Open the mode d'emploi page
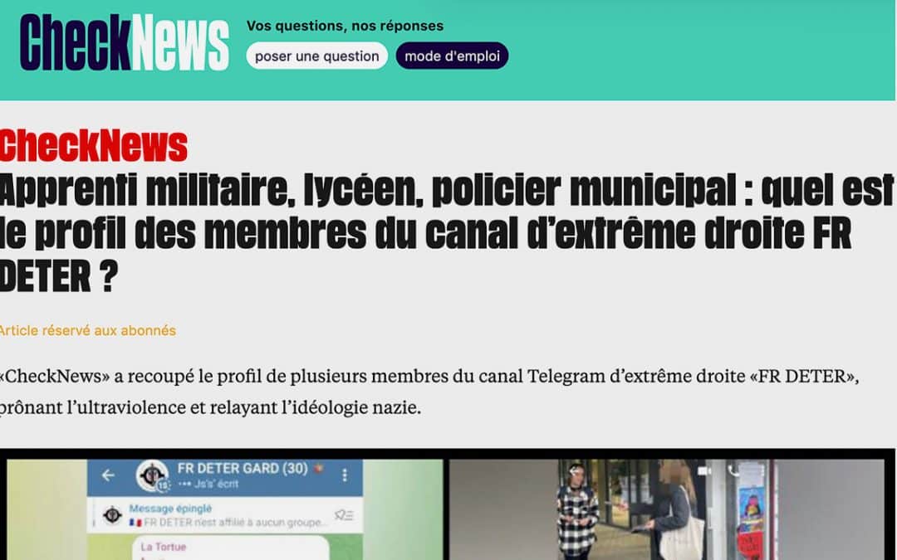 tap(452, 55)
